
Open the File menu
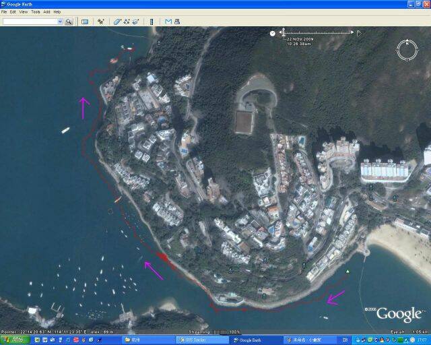point(4,12)
